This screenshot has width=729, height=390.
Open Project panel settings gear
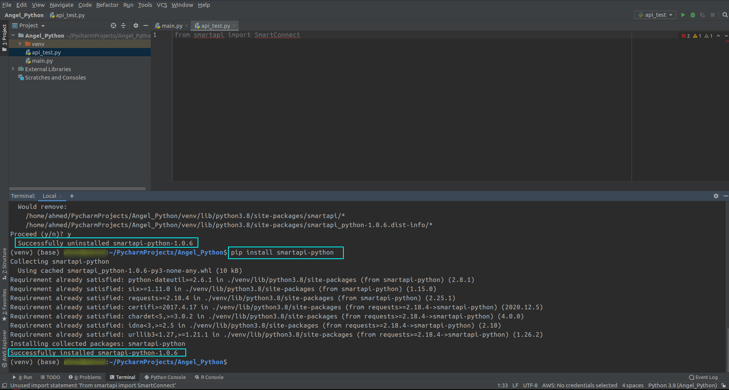click(136, 25)
